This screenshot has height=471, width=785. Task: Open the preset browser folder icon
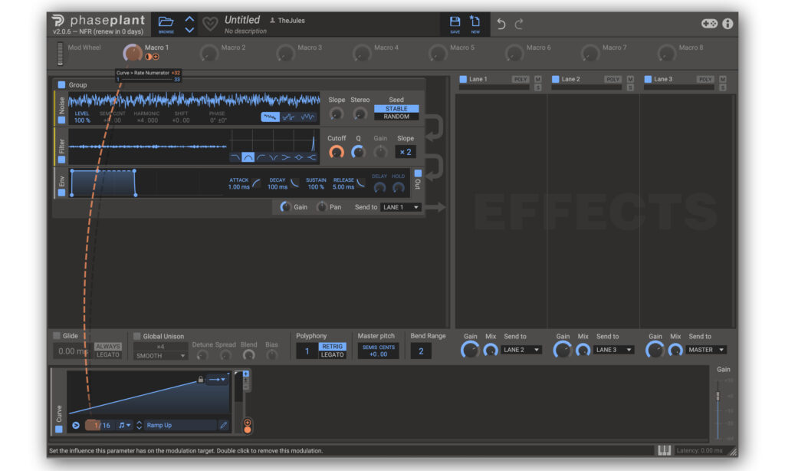coord(166,22)
